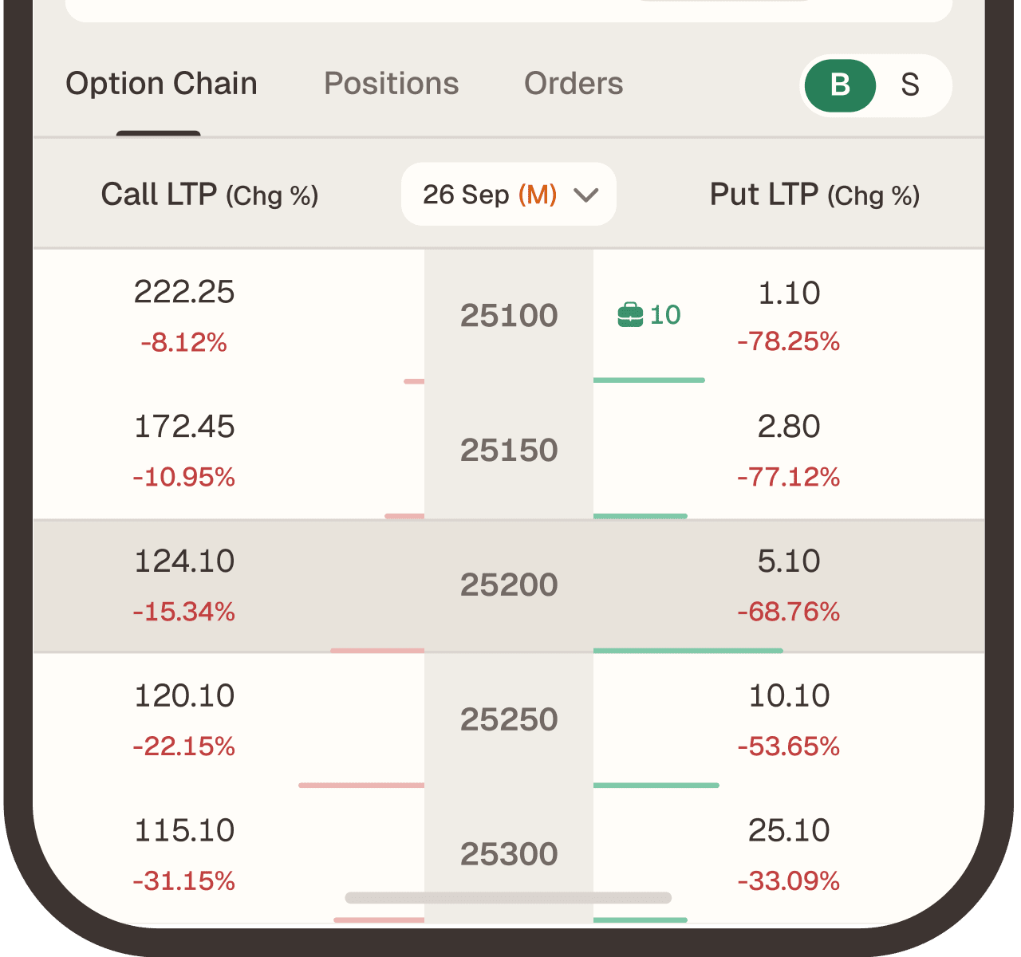Tap the 222.25 call price at 25100
Image resolution: width=1021 pixels, height=957 pixels.
(x=184, y=293)
